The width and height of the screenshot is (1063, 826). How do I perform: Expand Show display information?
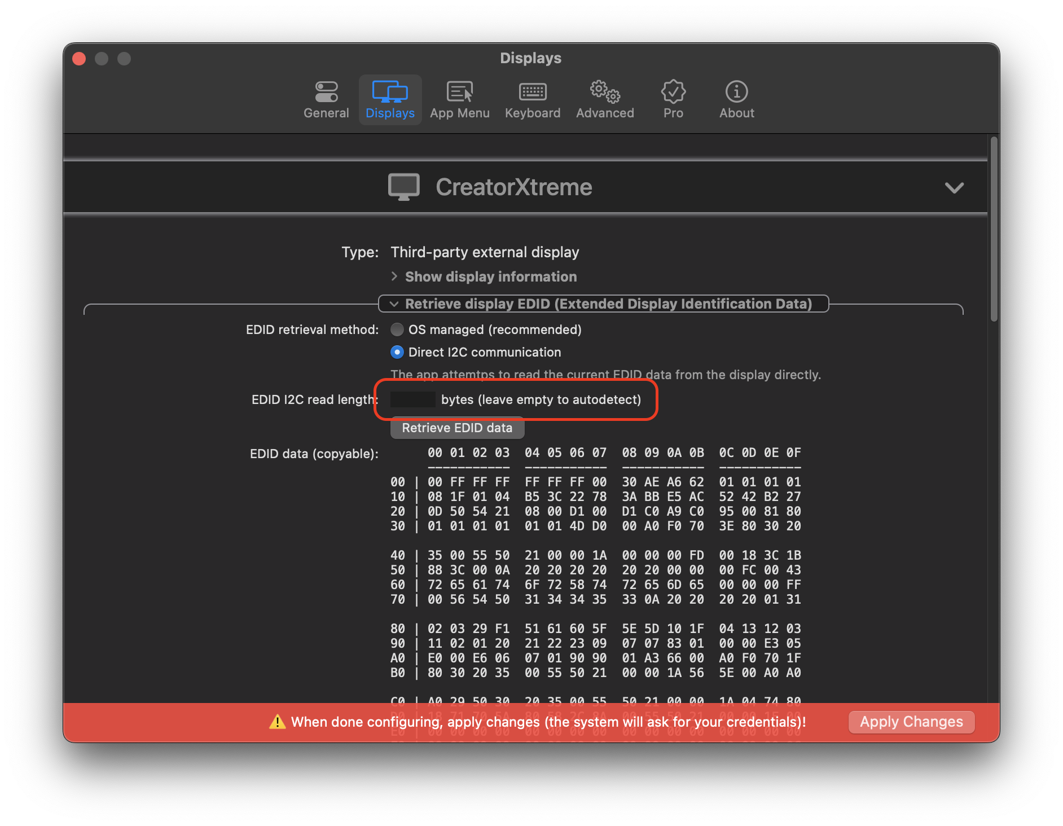coord(490,276)
